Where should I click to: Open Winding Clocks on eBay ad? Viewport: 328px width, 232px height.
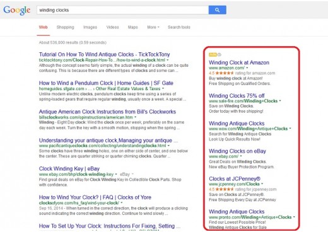pyautogui.click(x=237, y=151)
